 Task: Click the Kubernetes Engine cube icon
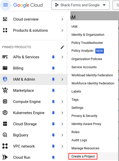[5, 113]
